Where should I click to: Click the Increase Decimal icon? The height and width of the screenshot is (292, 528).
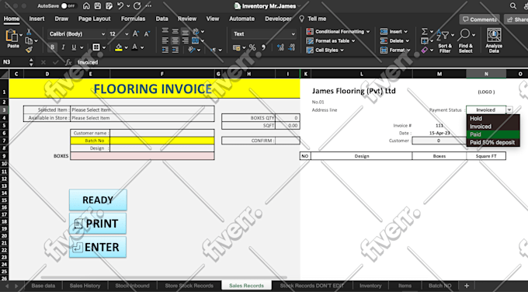point(280,47)
